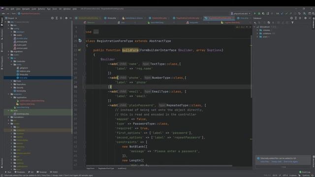Click the folded use imports ellipsis
This screenshot has height=177, width=315.
click(96, 32)
